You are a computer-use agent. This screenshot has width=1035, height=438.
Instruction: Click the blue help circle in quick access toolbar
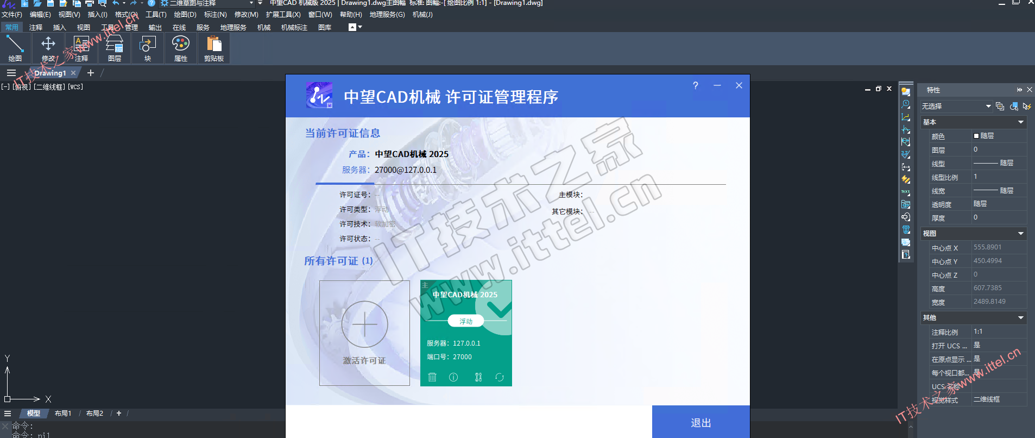click(152, 3)
